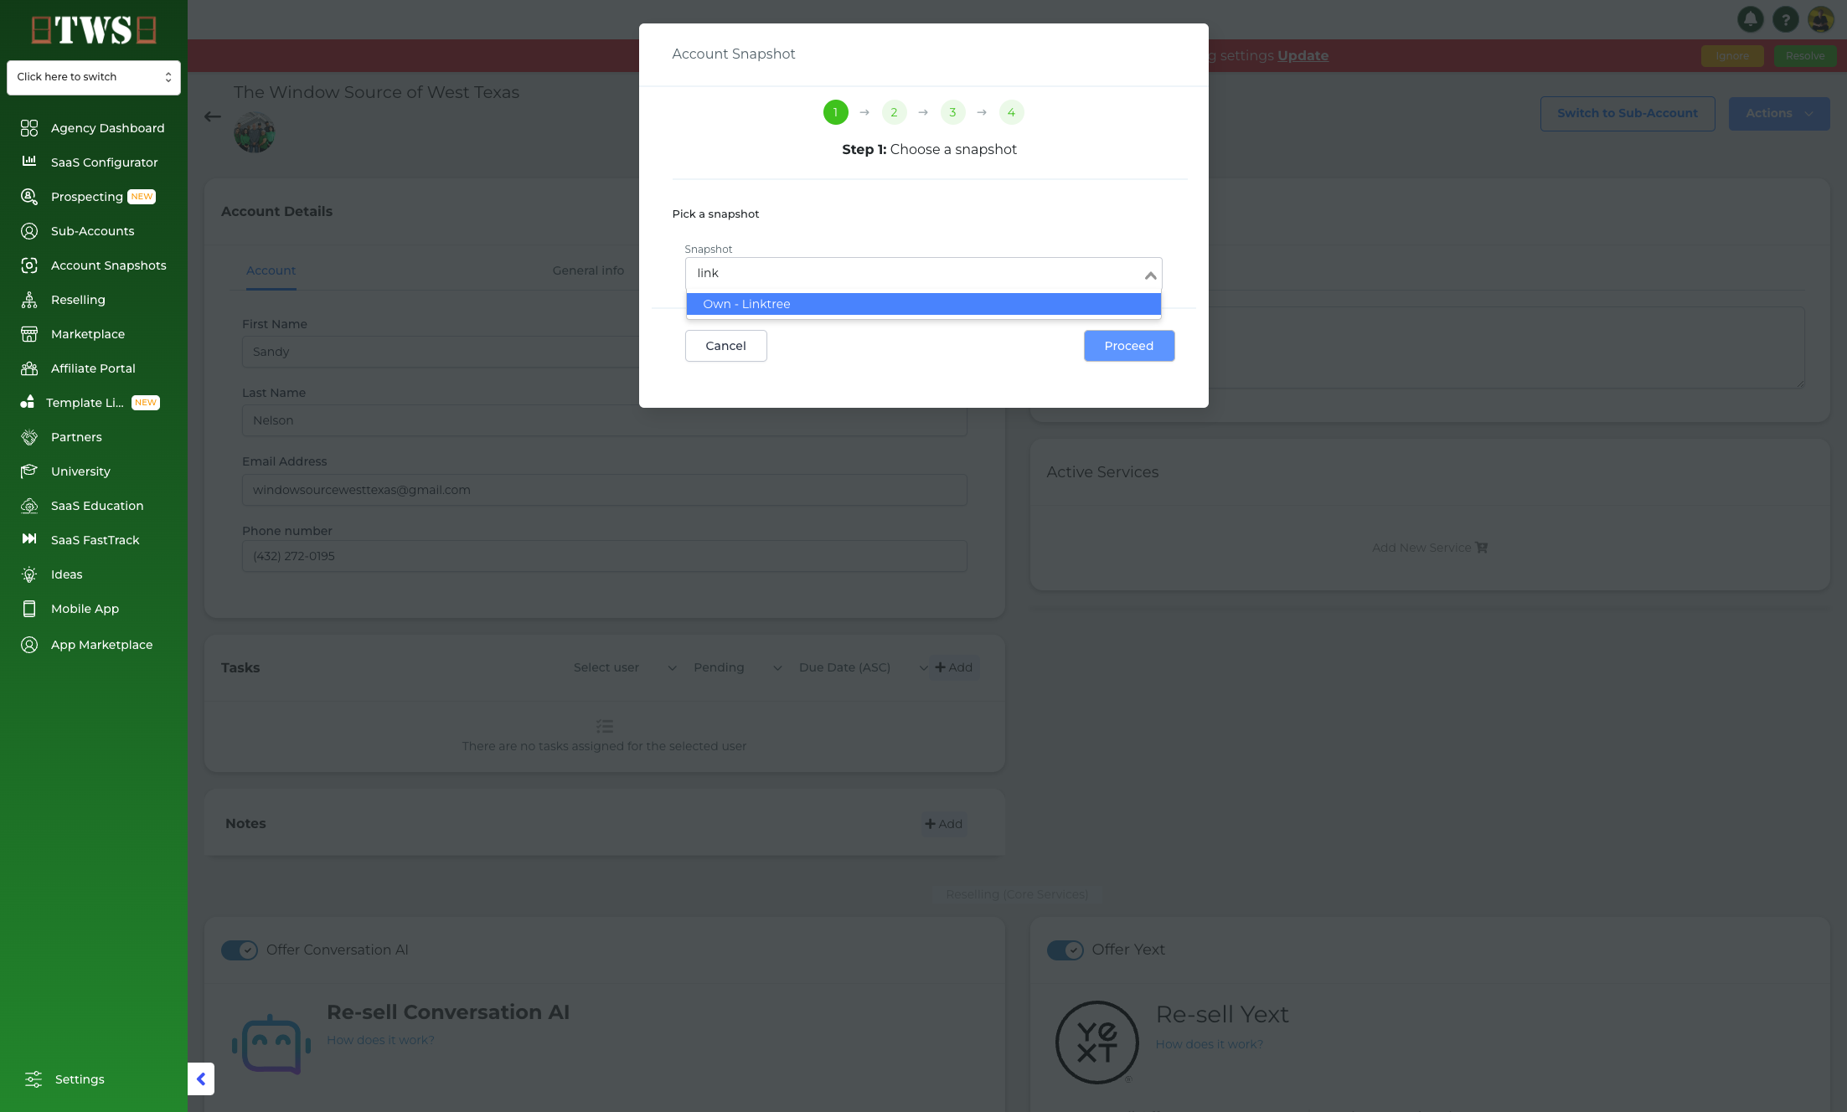Click the Partners handshake icon
Viewport: 1847px width, 1112px height.
(x=29, y=437)
